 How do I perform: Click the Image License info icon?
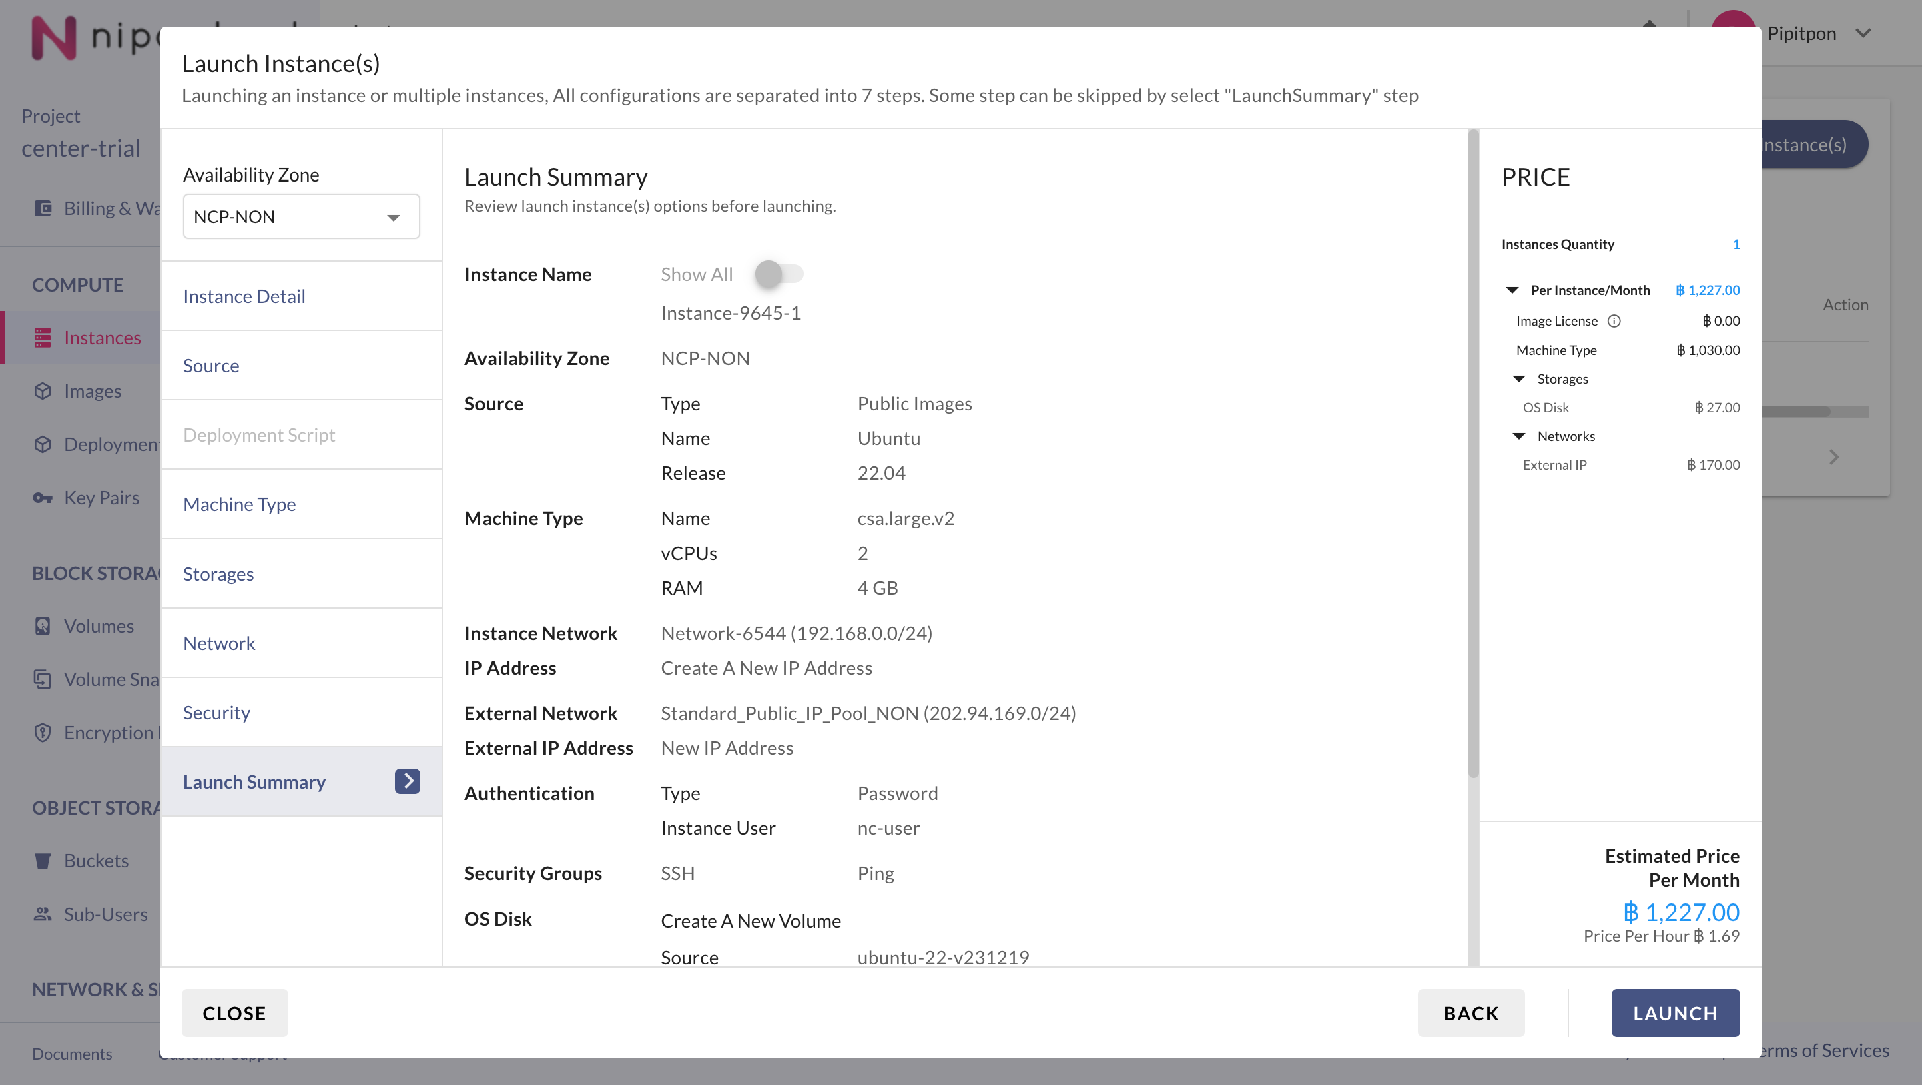(x=1614, y=321)
